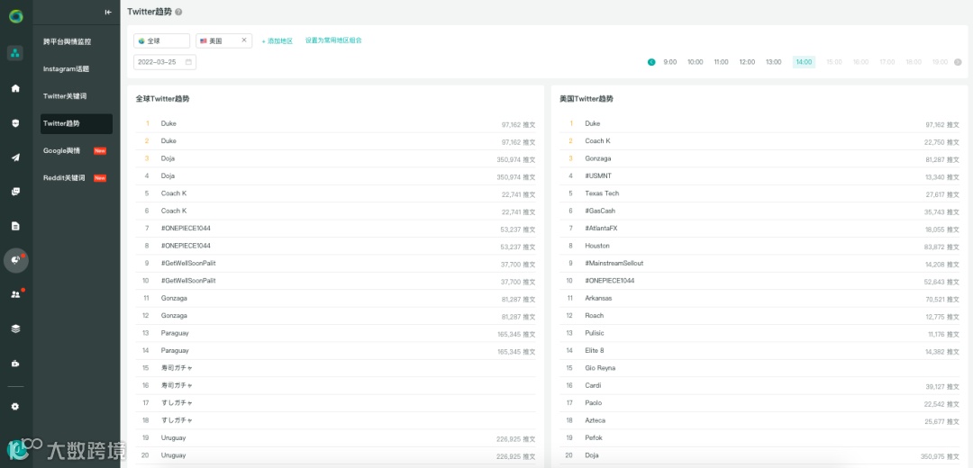Screen dimensions: 973x468
Task: Open the circled icon with red dot in sidebar
Action: pos(15,260)
